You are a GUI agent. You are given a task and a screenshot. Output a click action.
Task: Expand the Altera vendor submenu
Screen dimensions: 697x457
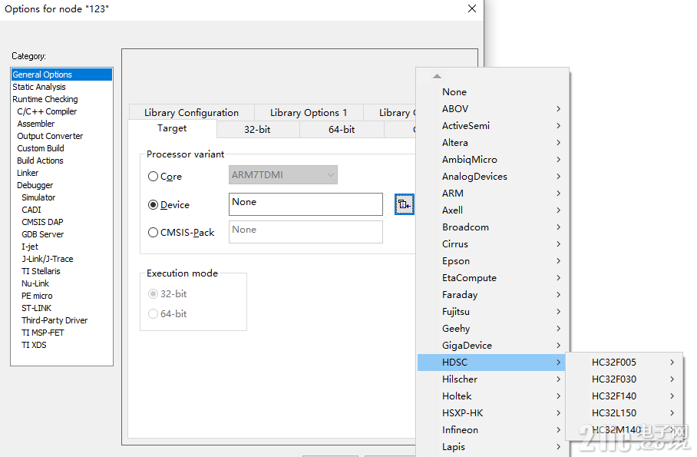click(492, 142)
